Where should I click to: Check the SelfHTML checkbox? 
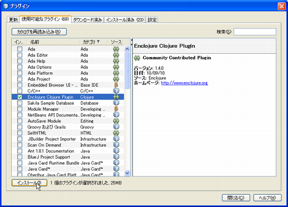point(20,133)
